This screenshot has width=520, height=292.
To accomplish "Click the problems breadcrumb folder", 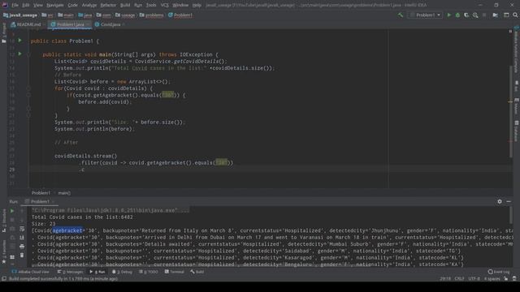I will 151,15.
